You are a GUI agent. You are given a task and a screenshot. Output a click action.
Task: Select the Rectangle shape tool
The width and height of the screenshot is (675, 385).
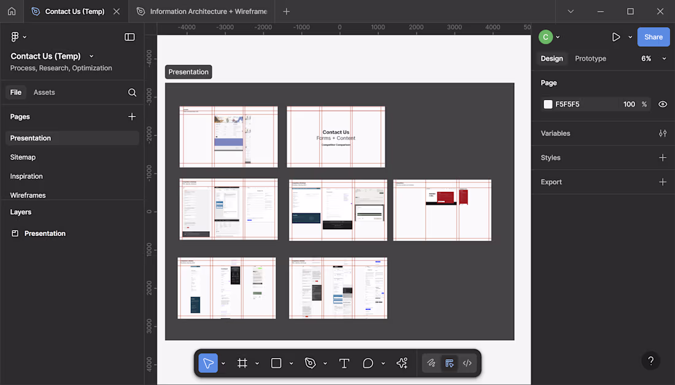coord(276,364)
